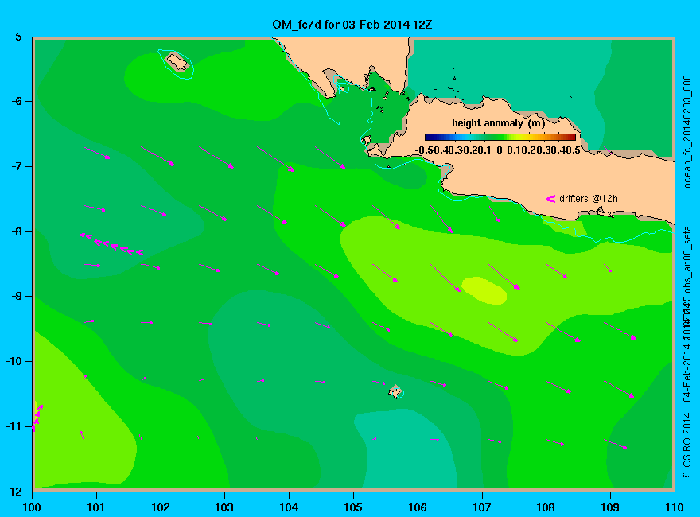Click the x-axis label '106'

coord(418,507)
